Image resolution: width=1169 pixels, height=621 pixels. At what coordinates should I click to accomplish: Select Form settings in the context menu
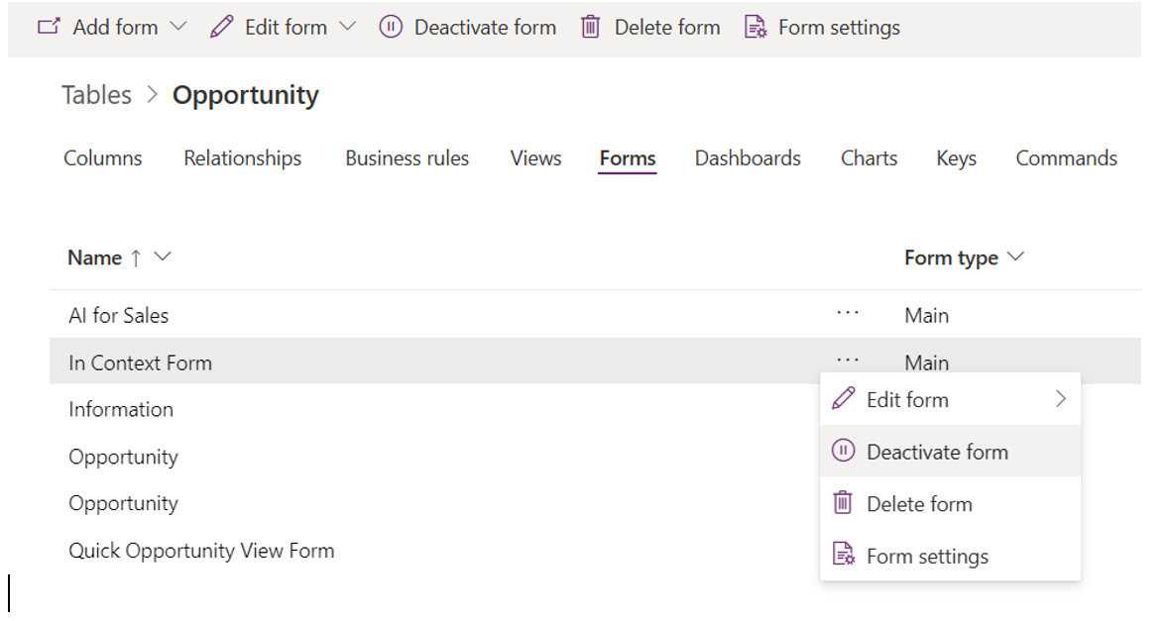927,556
